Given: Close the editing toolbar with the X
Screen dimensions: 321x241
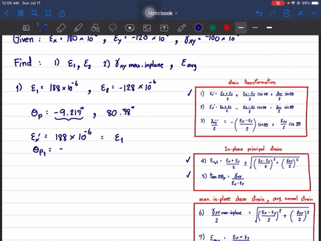Looking at the screenshot, I should (x=300, y=13).
